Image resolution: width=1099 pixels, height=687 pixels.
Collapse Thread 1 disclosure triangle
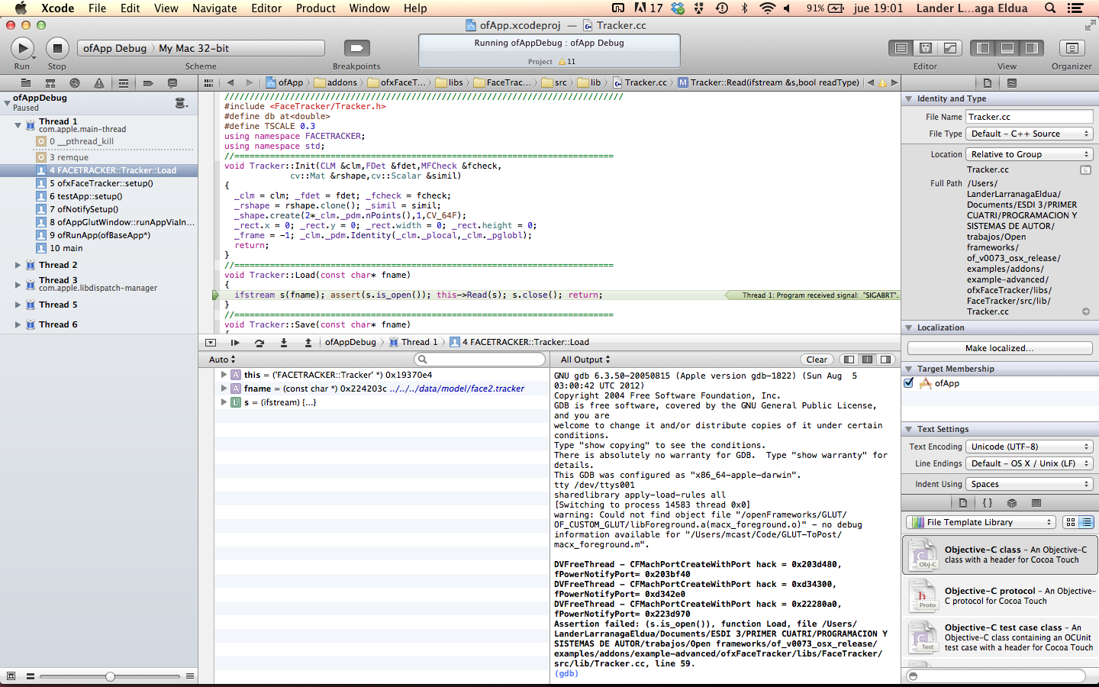click(x=18, y=124)
